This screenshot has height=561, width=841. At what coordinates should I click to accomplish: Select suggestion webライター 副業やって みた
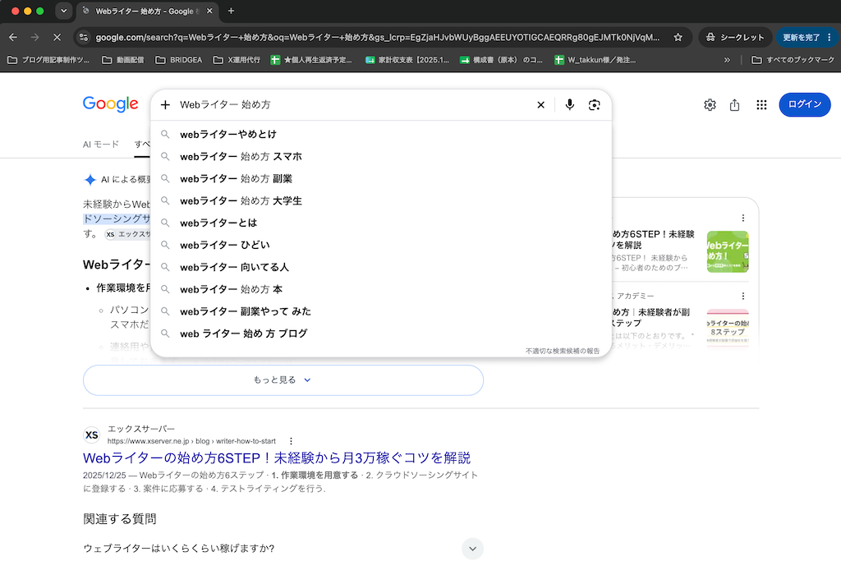pyautogui.click(x=381, y=311)
